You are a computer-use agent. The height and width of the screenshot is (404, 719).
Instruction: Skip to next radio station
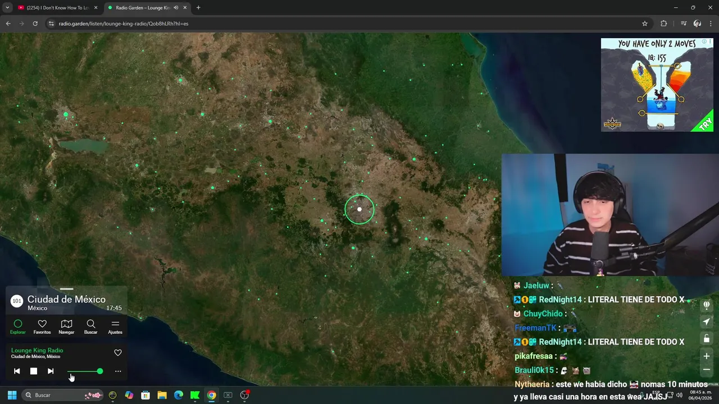point(51,371)
